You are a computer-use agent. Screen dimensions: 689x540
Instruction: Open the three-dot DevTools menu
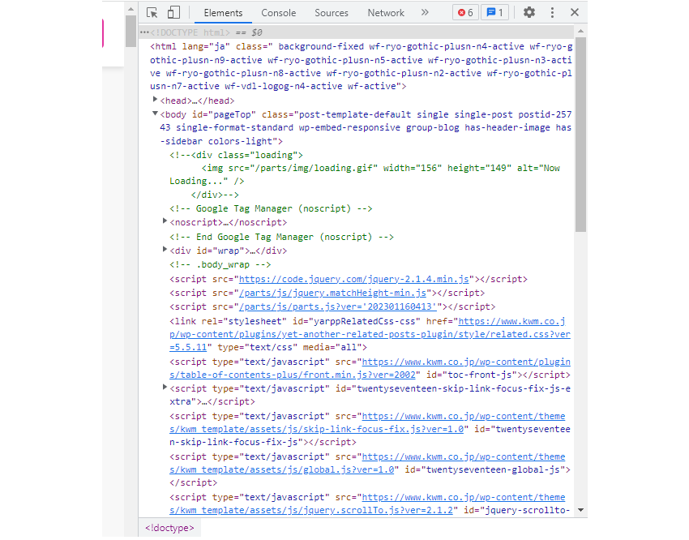click(552, 12)
